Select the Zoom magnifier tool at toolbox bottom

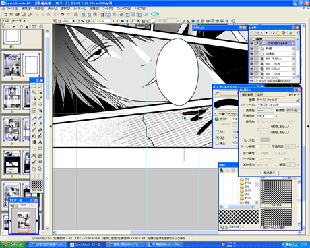pos(40,169)
